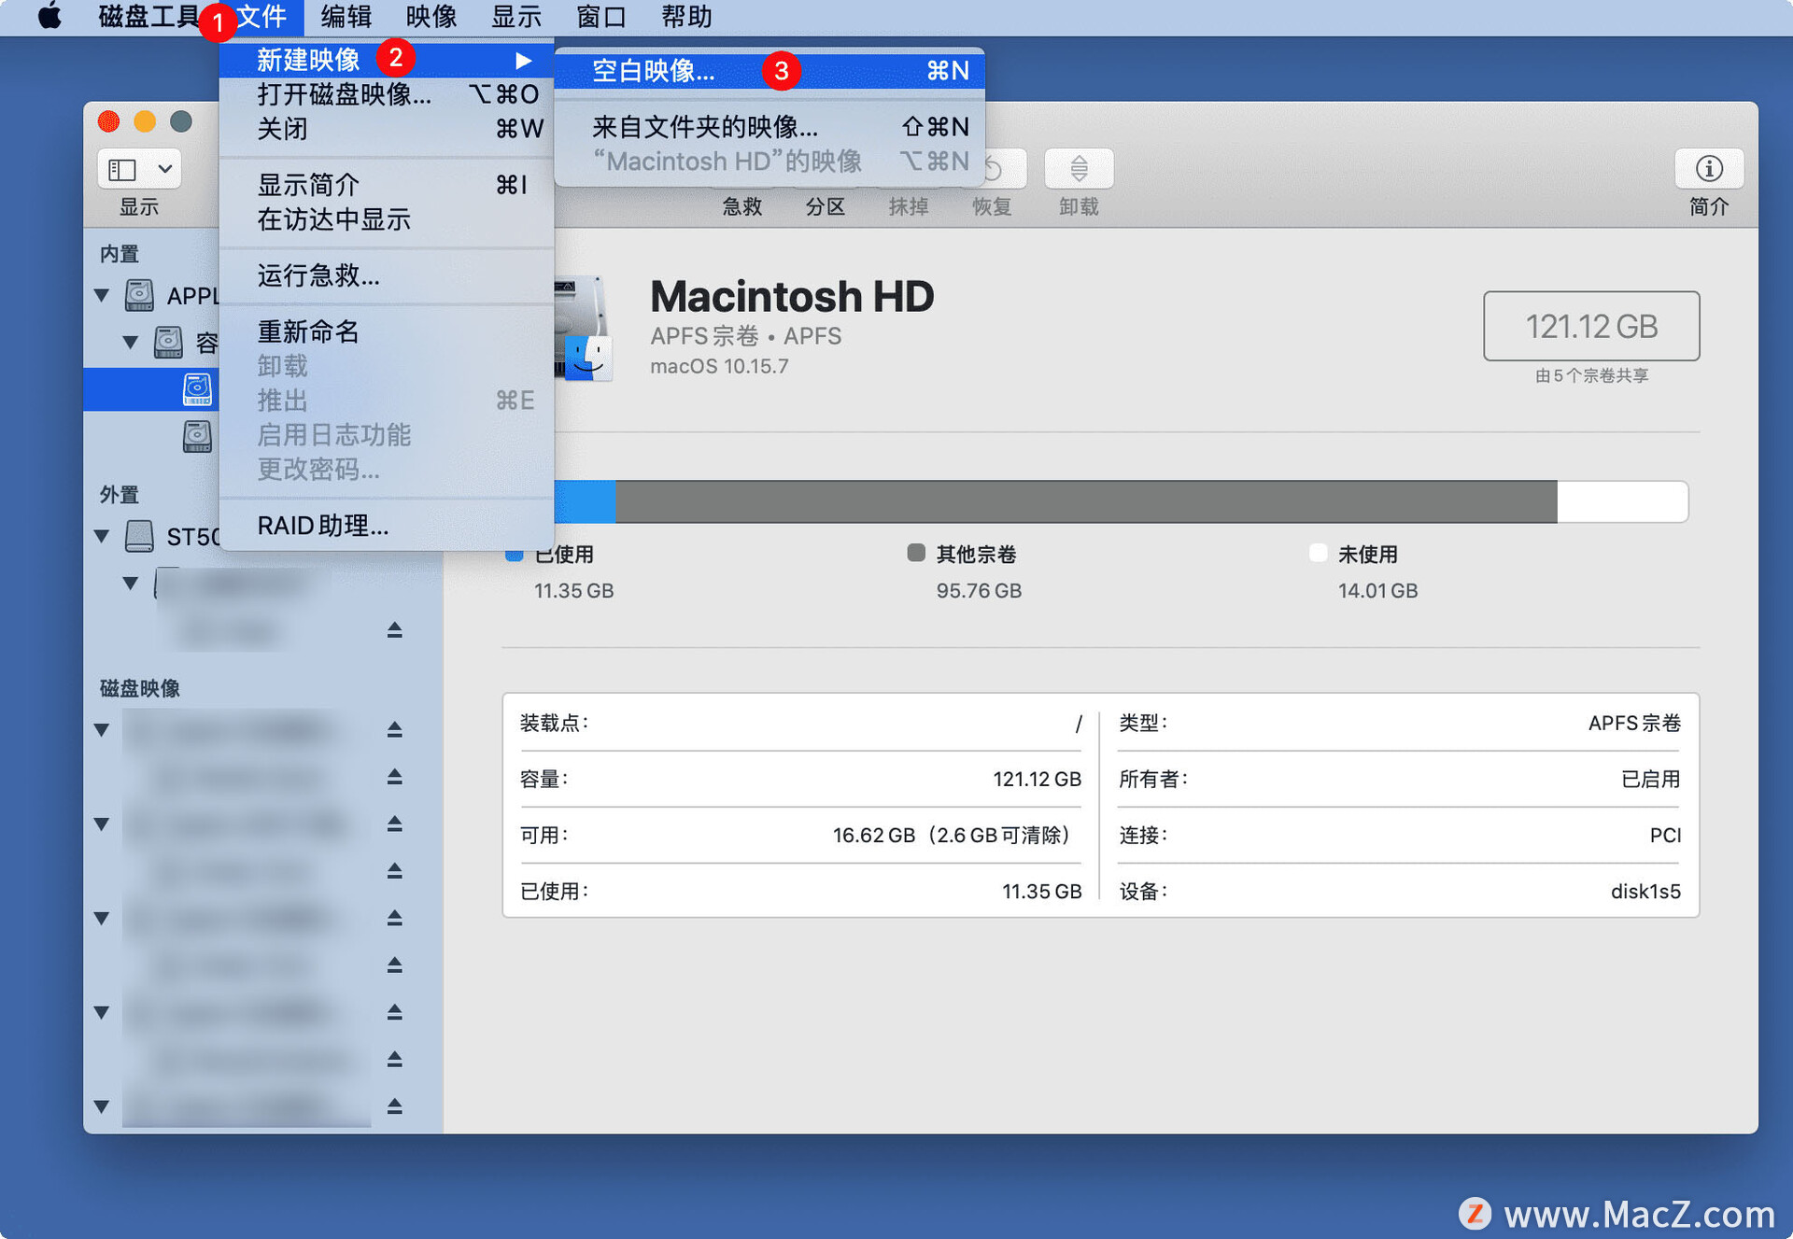Click the 急救 toolbar label
Screen dimensions: 1793x1239
[742, 206]
